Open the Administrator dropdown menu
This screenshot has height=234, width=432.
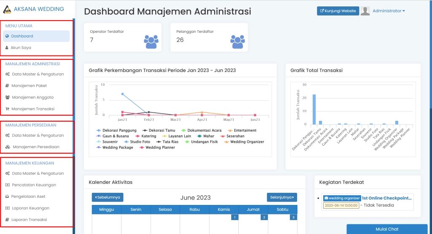pos(389,11)
